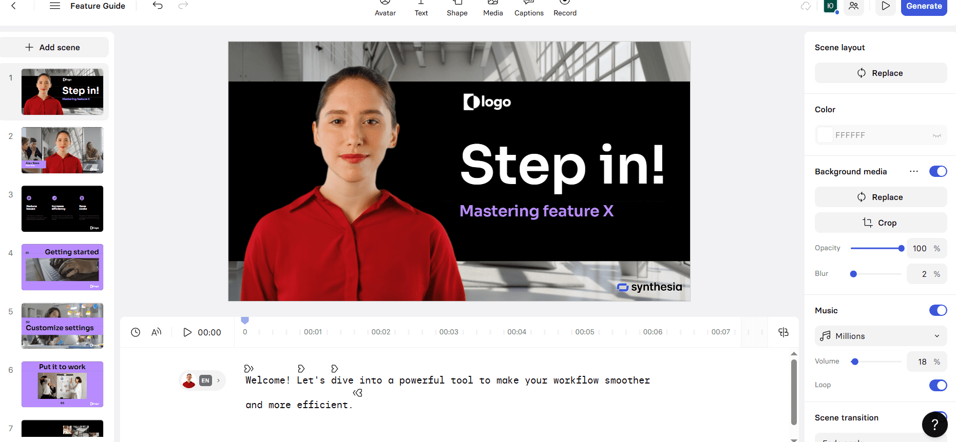Viewport: 956px width, 442px height.
Task: Open Background media more options ellipsis
Action: coord(914,171)
